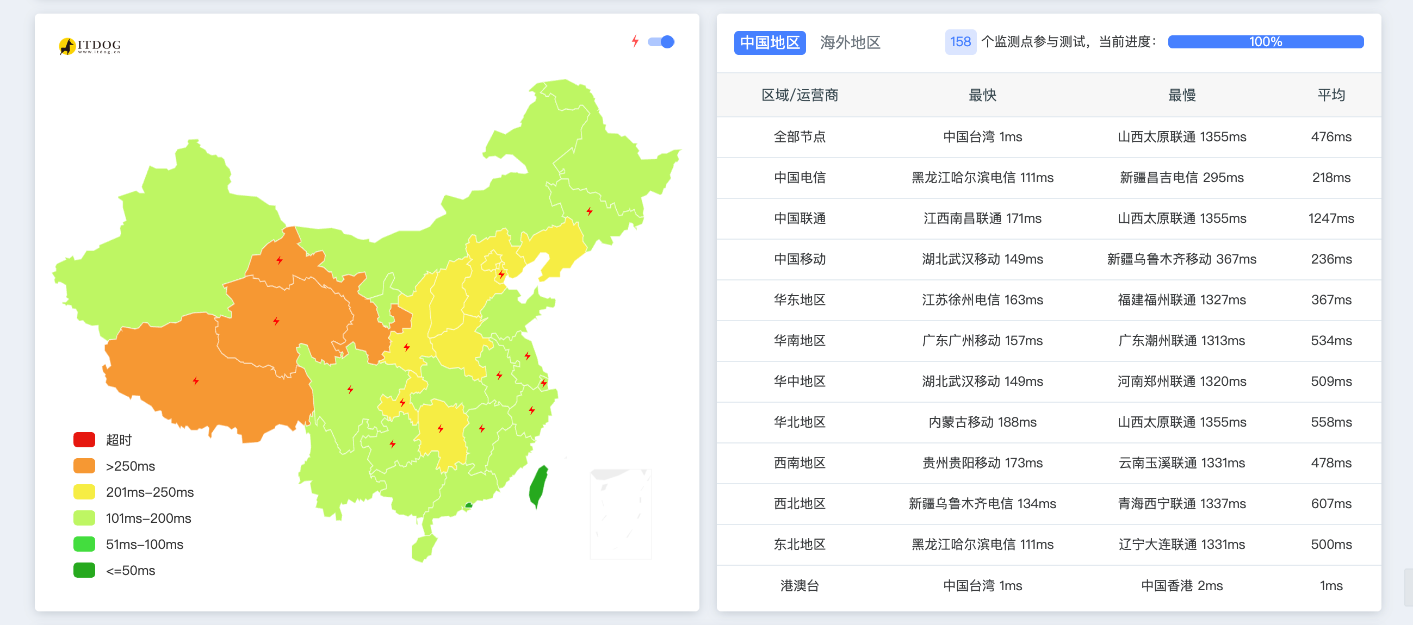Click the 中国联通 row
This screenshot has height=625, width=1413.
point(799,218)
